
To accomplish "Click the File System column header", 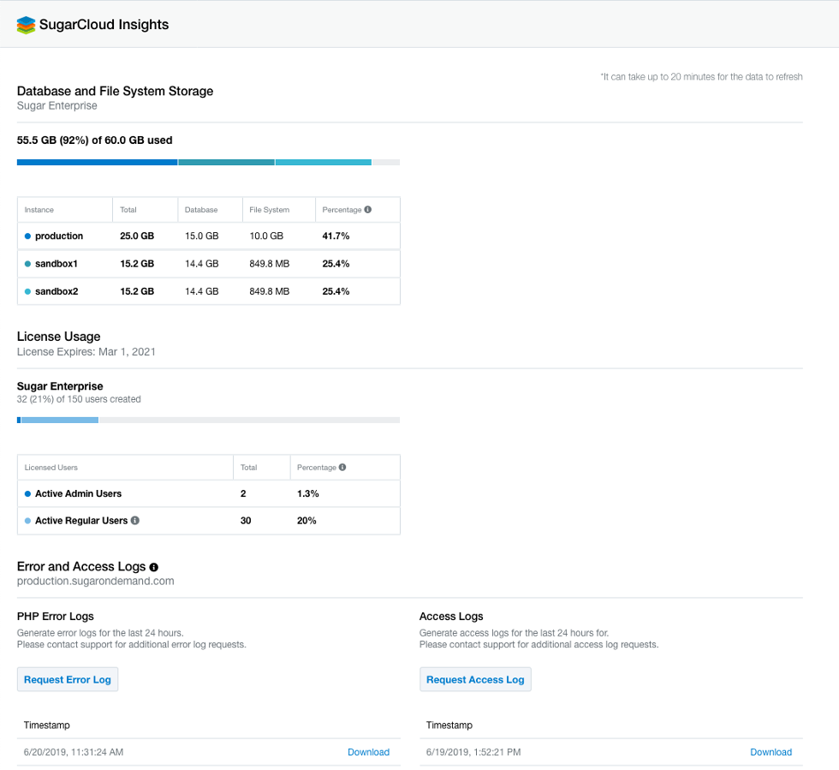I will [x=269, y=210].
